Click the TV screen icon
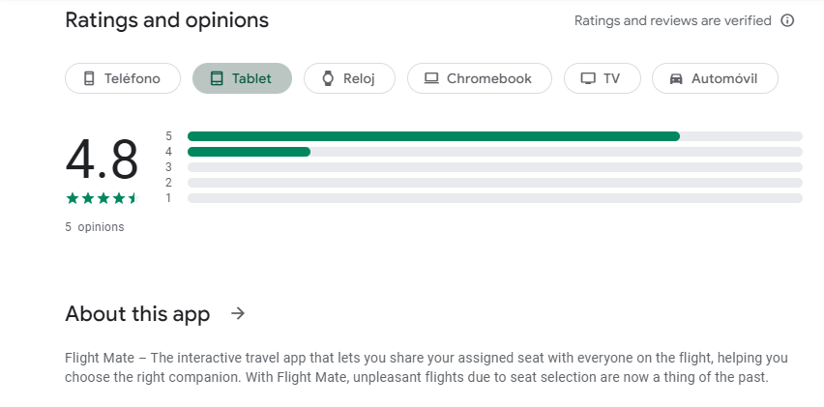The image size is (824, 407). (587, 78)
